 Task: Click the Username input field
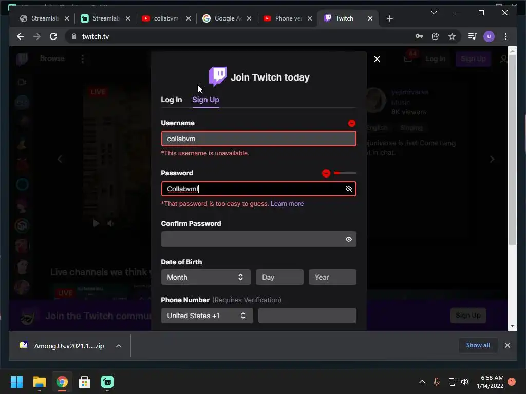coord(259,139)
